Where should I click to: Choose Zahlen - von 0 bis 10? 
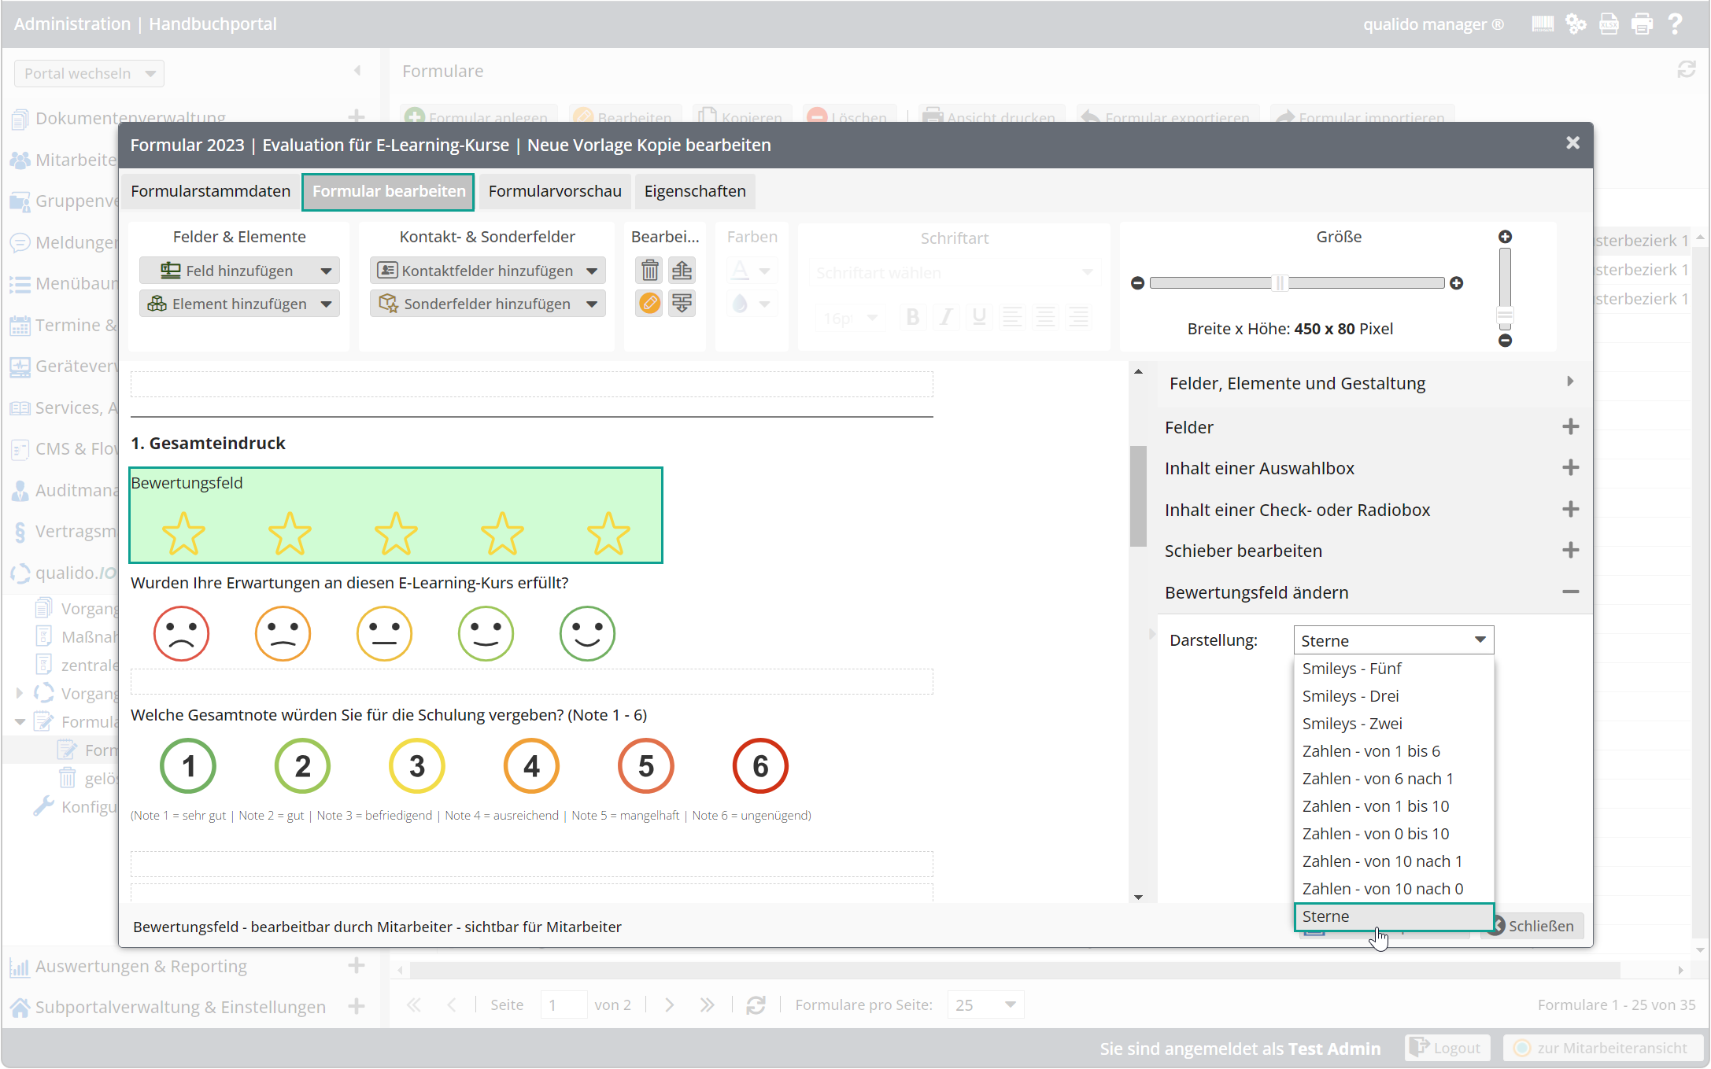pyautogui.click(x=1394, y=834)
